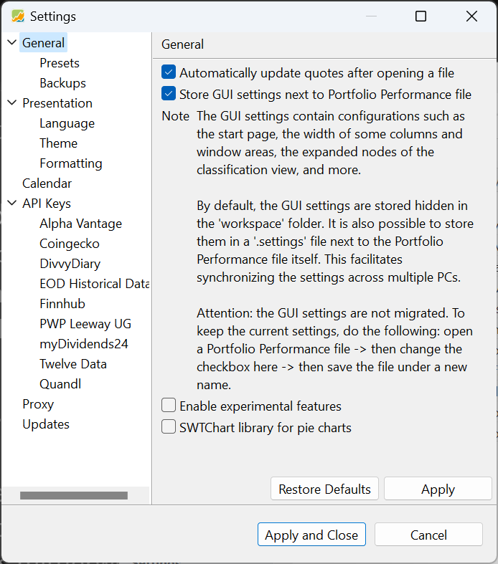Viewport: 498px width, 564px height.
Task: Select the Alpha Vantage API key entry
Action: [x=80, y=224]
